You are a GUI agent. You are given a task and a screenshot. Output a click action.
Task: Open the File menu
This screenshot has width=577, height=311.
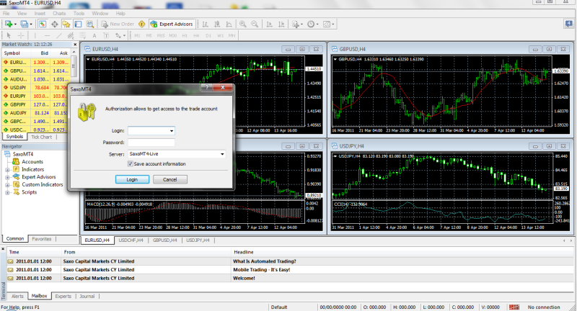coord(6,13)
